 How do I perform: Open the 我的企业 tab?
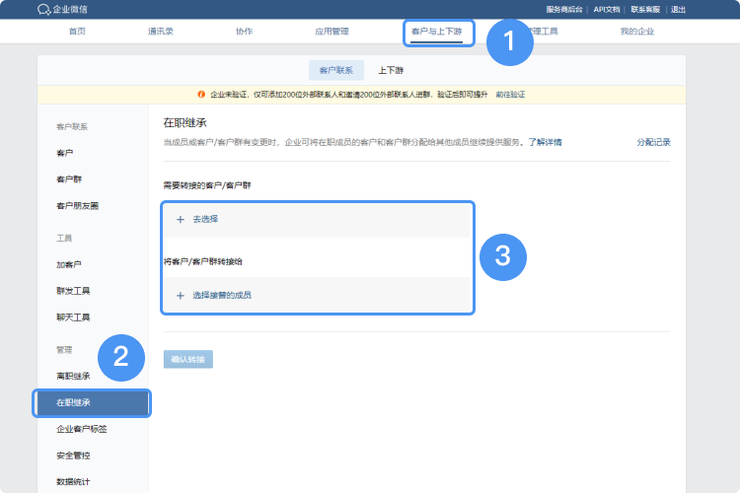(x=636, y=32)
